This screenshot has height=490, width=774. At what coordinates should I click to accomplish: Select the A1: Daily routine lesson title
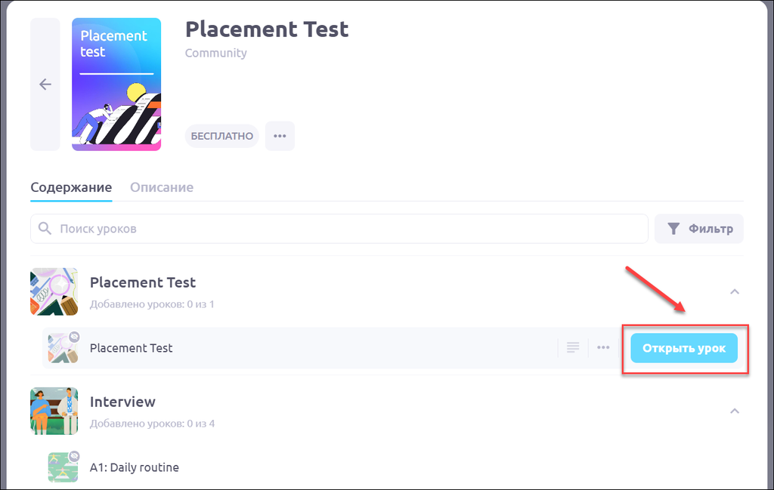135,467
